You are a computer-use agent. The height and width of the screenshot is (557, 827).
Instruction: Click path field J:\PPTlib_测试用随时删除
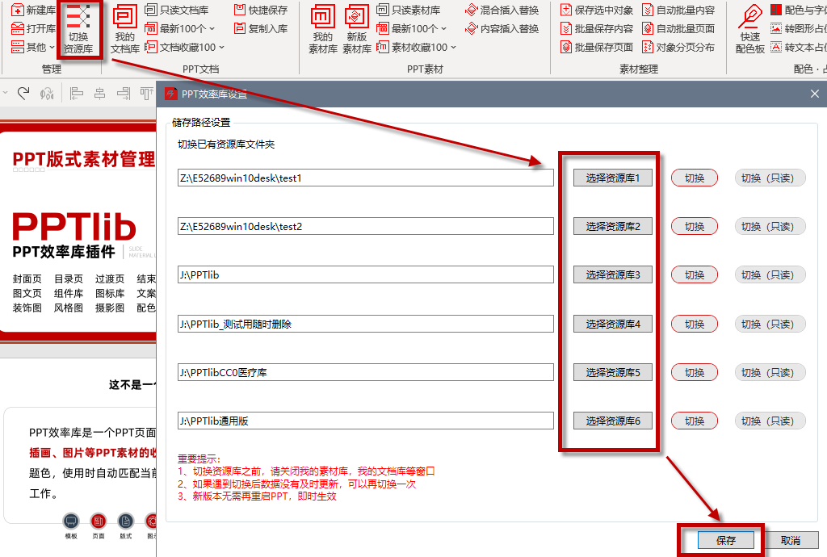tap(366, 324)
